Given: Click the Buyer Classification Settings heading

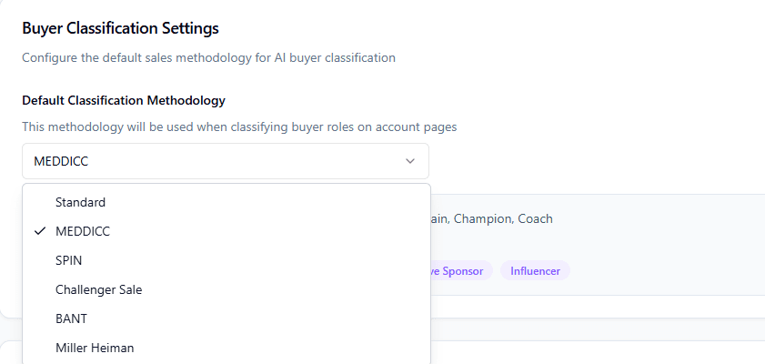Looking at the screenshot, I should [120, 29].
